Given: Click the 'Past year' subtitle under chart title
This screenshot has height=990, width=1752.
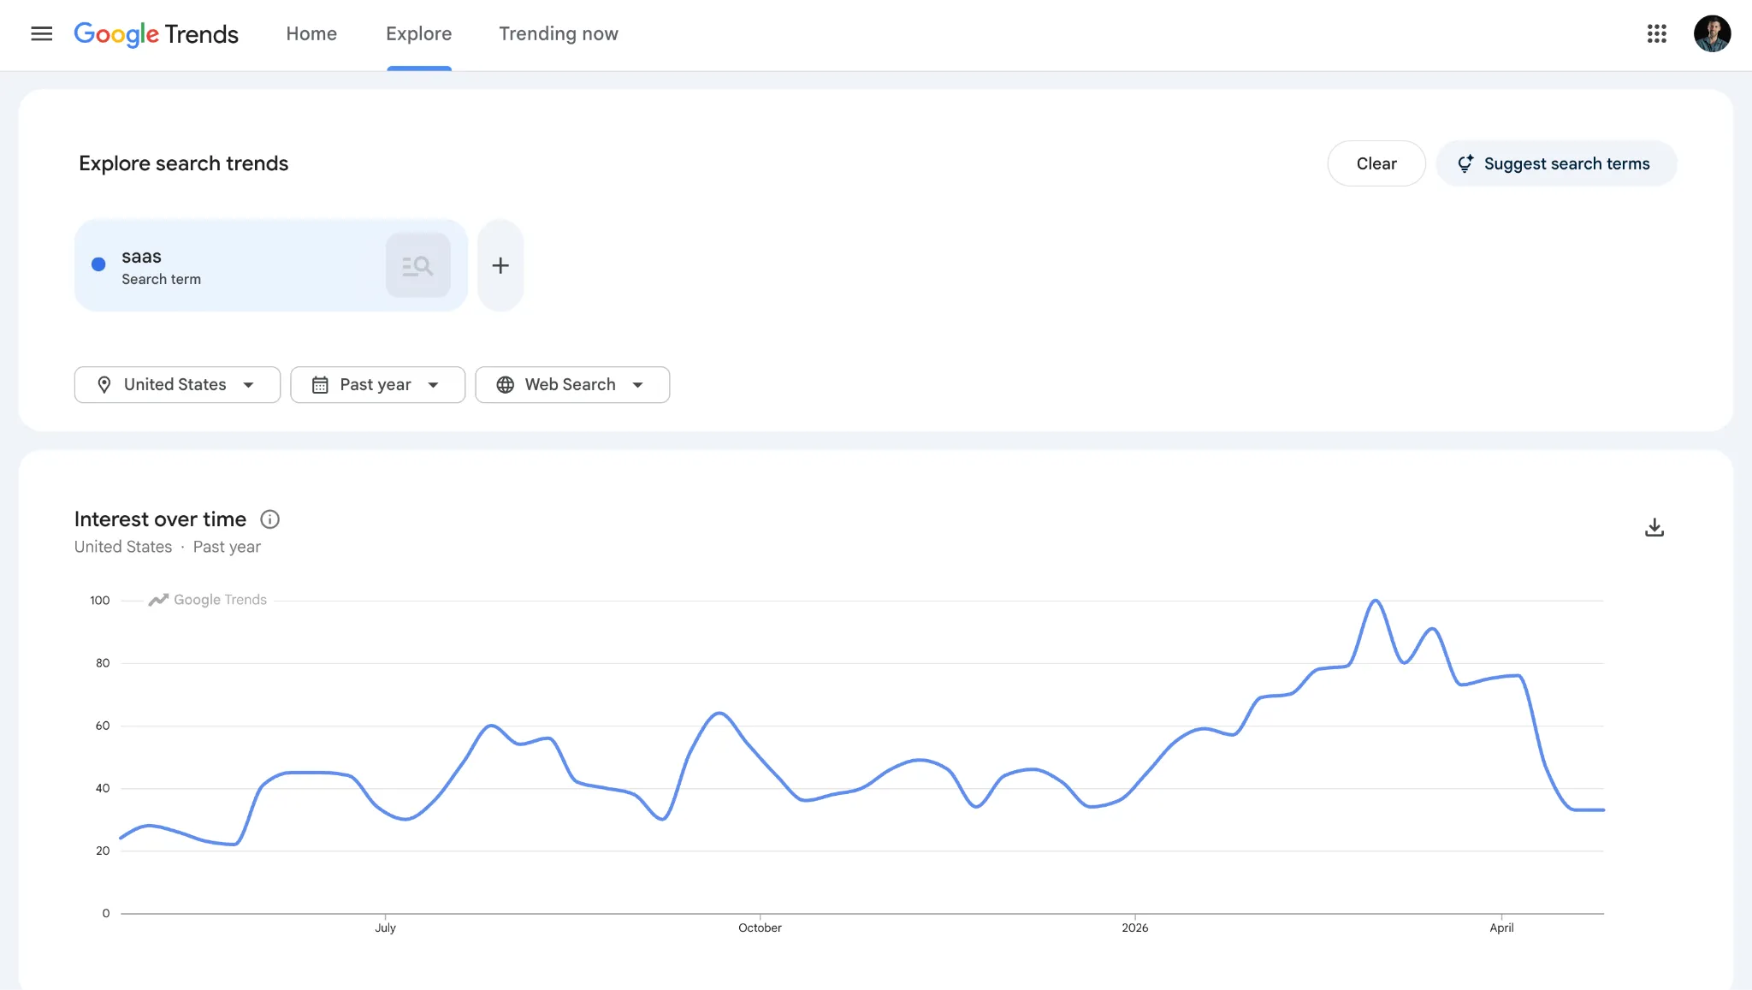Looking at the screenshot, I should pyautogui.click(x=227, y=547).
